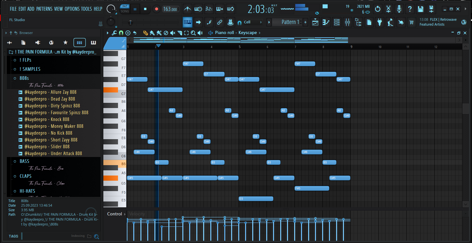Open the PATTERNS menu

pyautogui.click(x=45, y=9)
